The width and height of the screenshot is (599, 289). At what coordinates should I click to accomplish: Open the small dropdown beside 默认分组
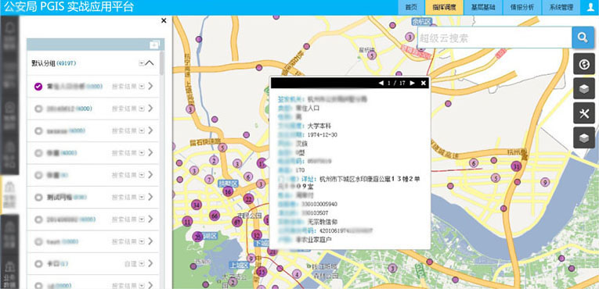(142, 63)
